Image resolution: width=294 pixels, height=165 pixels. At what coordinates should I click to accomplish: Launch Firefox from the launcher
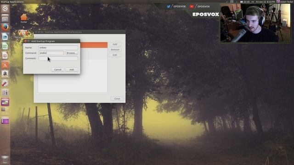[5, 27]
